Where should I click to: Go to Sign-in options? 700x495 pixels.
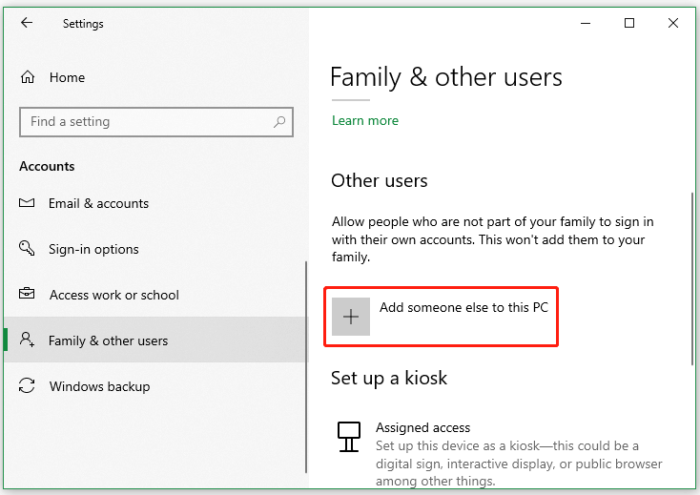155,249
